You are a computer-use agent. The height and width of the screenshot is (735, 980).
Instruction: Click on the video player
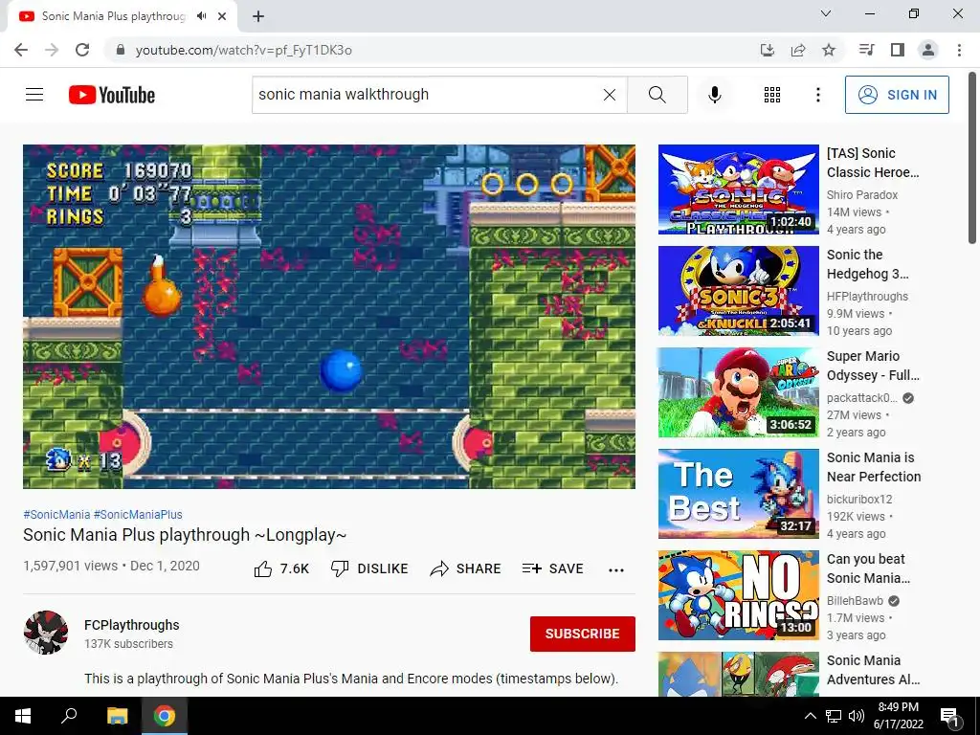click(x=329, y=316)
